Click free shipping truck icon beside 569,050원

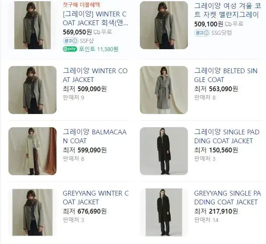click(x=97, y=32)
